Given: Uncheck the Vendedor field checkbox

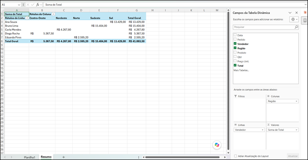Looking at the screenshot, I should 235,44.
